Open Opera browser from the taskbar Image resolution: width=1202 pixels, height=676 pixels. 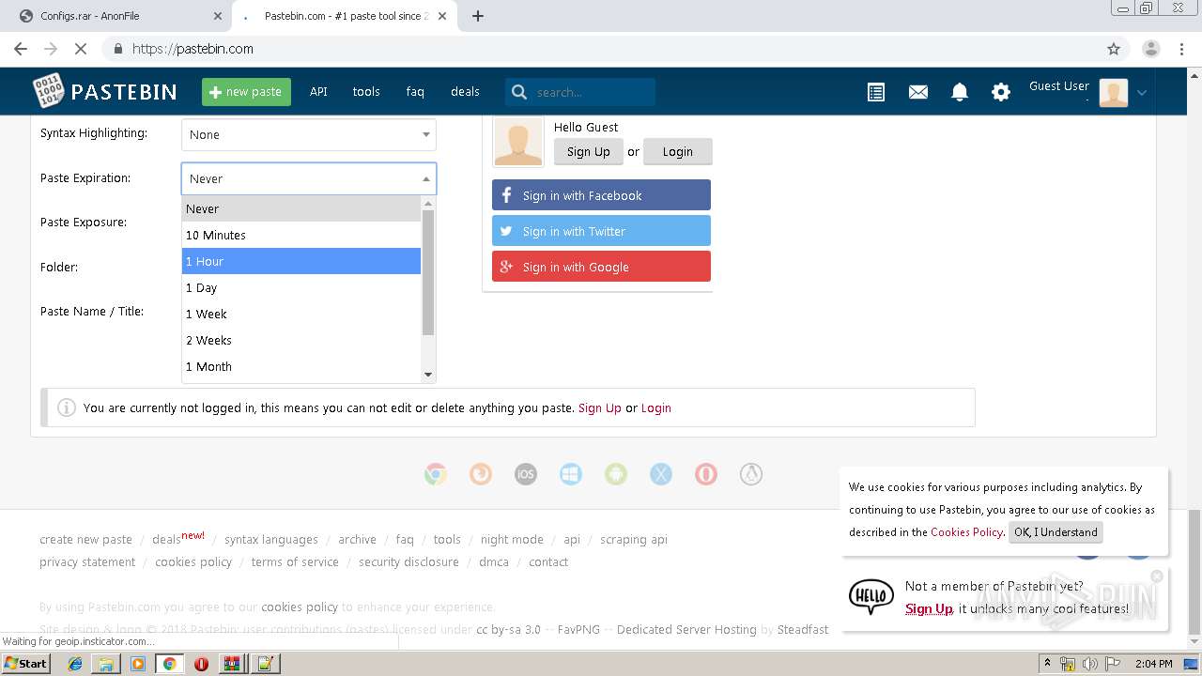[x=201, y=664]
